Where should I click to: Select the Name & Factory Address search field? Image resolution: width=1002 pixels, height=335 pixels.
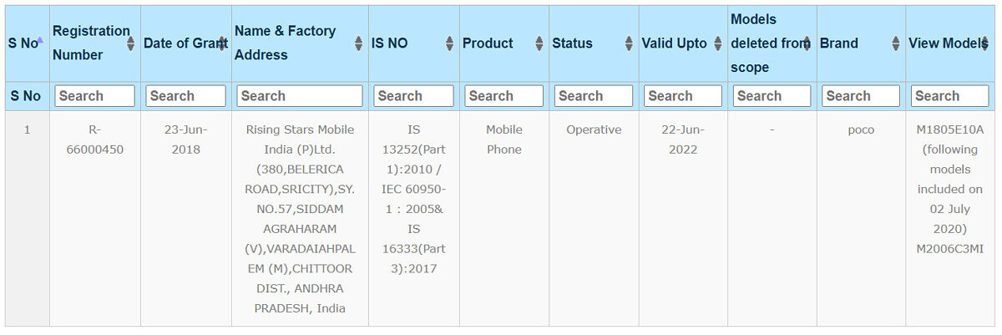pyautogui.click(x=300, y=96)
